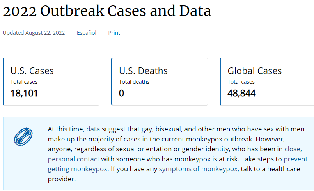Click "Total cases" label under U.S. Cases

pyautogui.click(x=24, y=82)
